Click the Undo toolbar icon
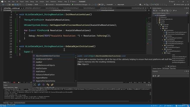 tap(20, 5)
